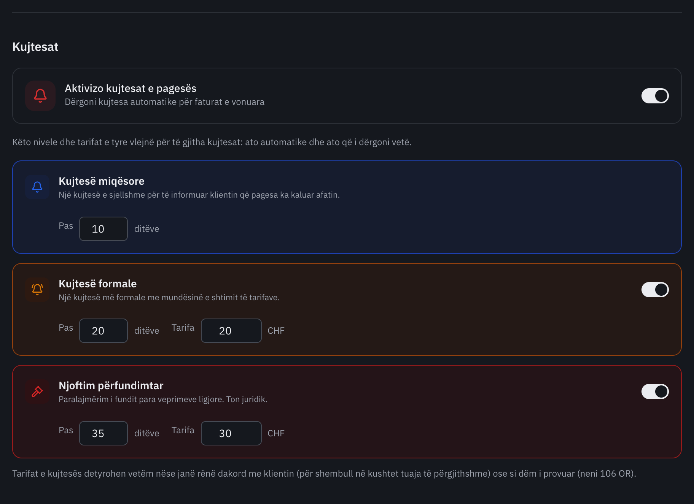Disable the Aktivizo kujtesat e pagesës switch
Image resolution: width=694 pixels, height=504 pixels.
tap(655, 96)
